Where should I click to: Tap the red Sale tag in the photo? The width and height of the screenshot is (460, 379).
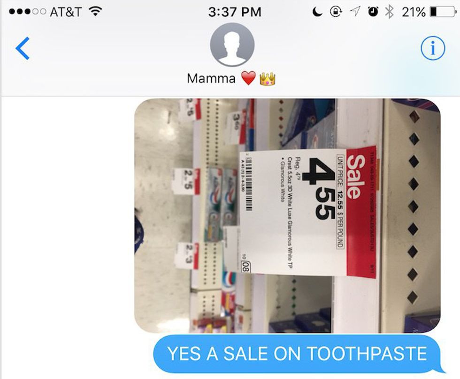(x=361, y=212)
